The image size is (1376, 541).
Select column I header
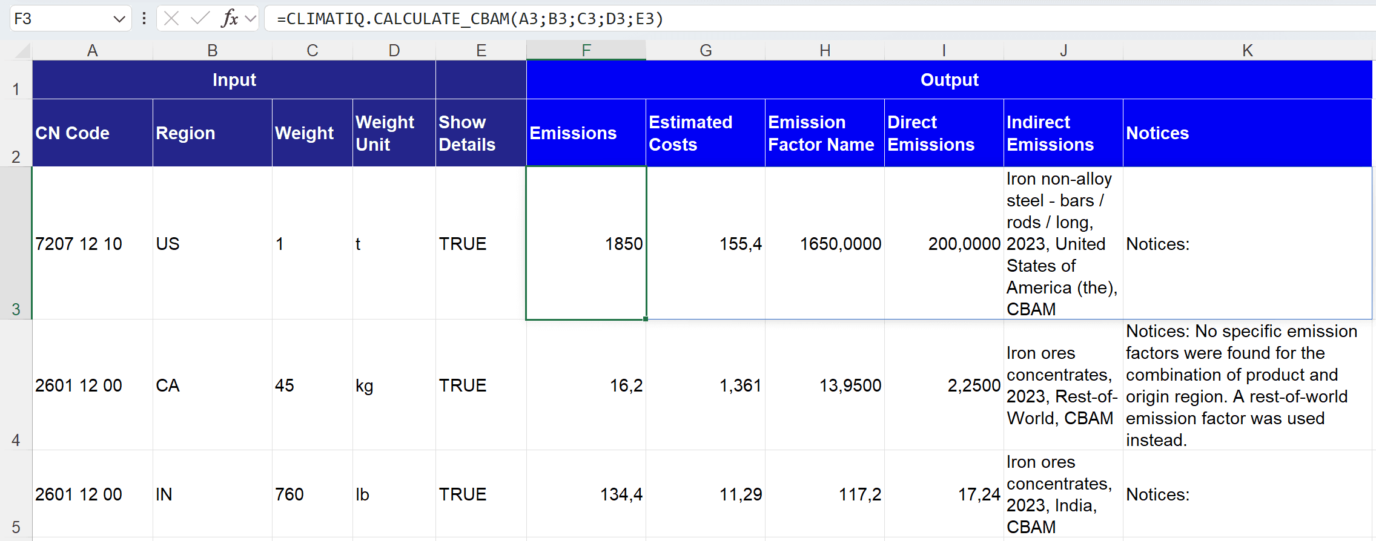click(944, 50)
